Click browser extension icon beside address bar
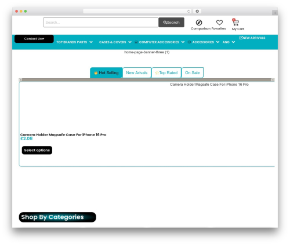This screenshot has width=290, height=245. pyautogui.click(x=197, y=12)
